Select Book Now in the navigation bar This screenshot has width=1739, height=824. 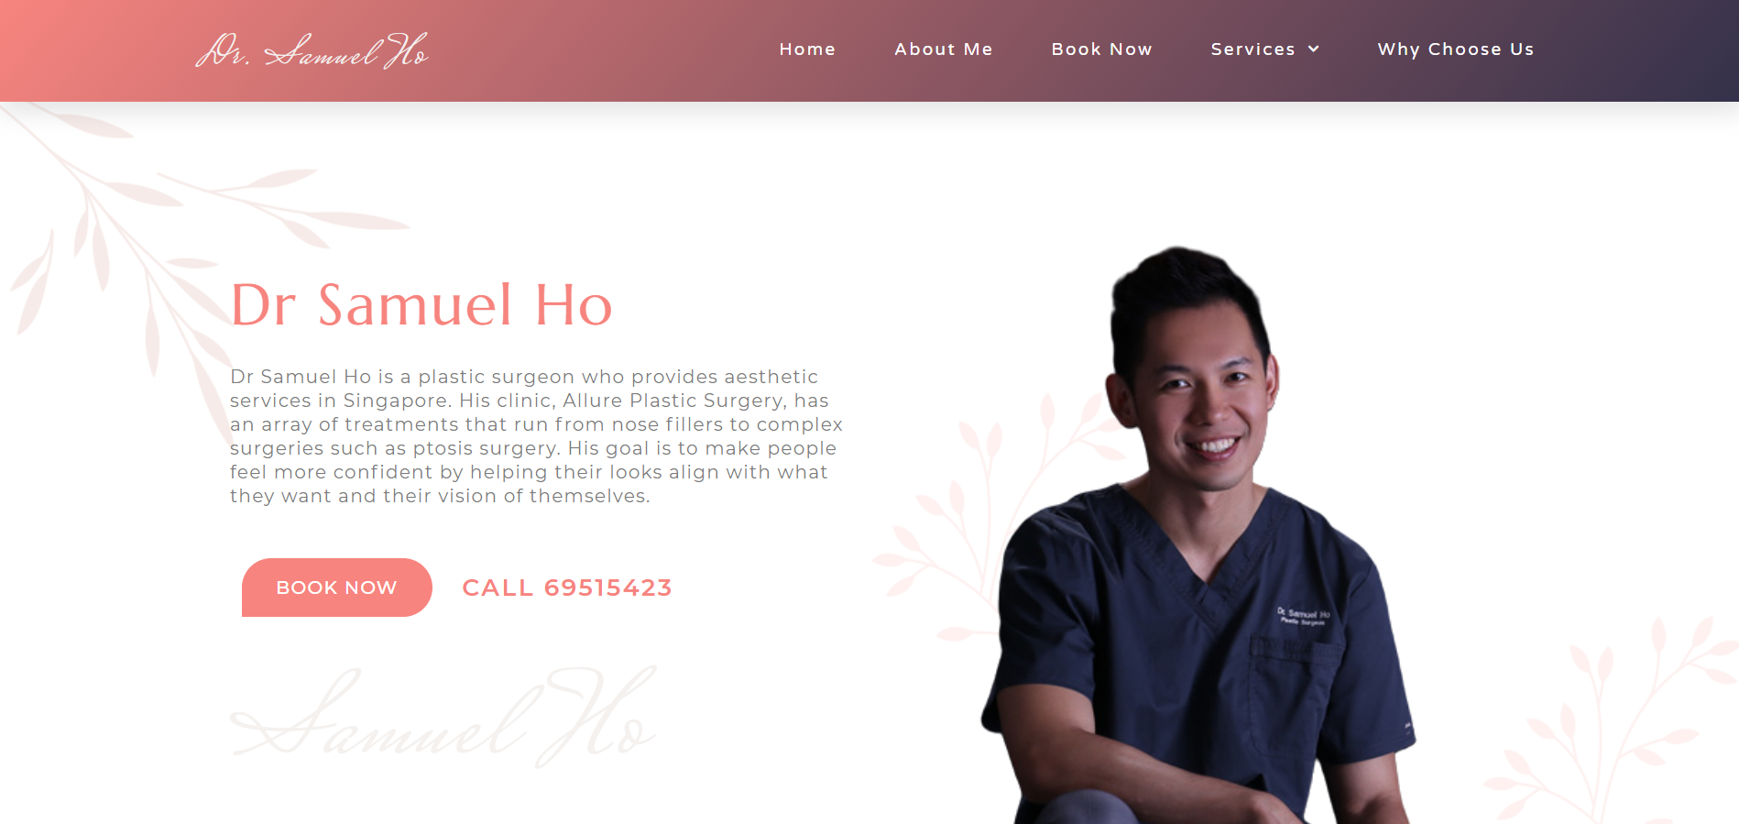1101,49
